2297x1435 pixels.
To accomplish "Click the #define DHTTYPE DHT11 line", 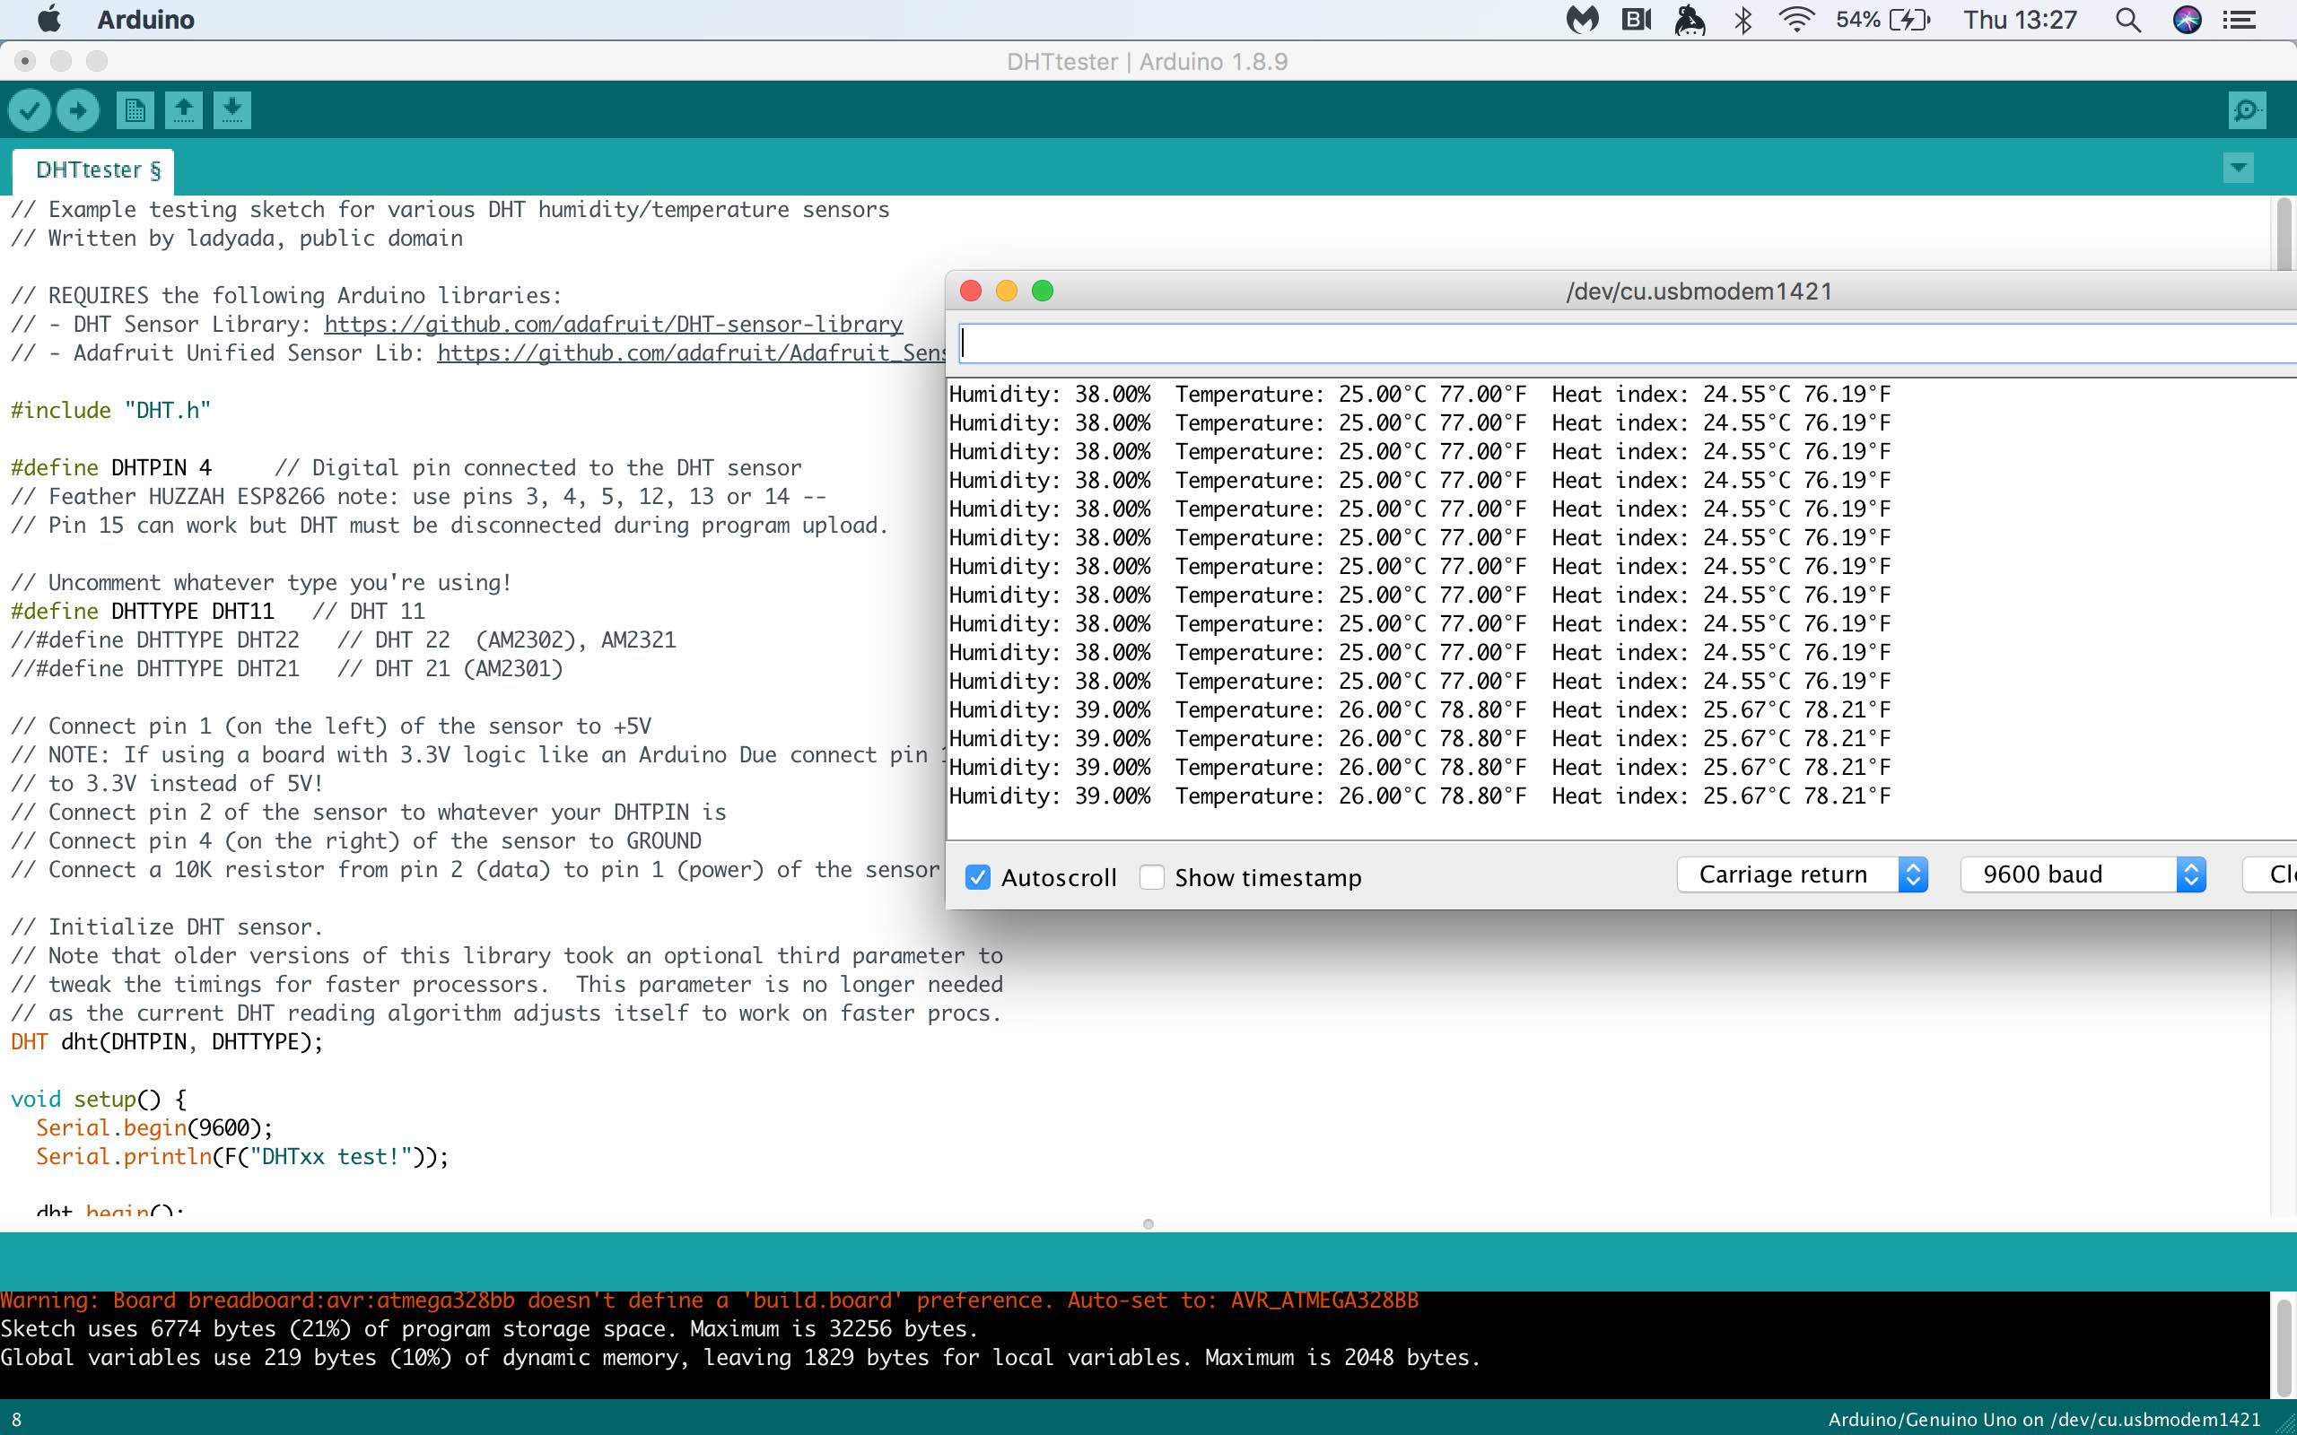I will point(218,611).
